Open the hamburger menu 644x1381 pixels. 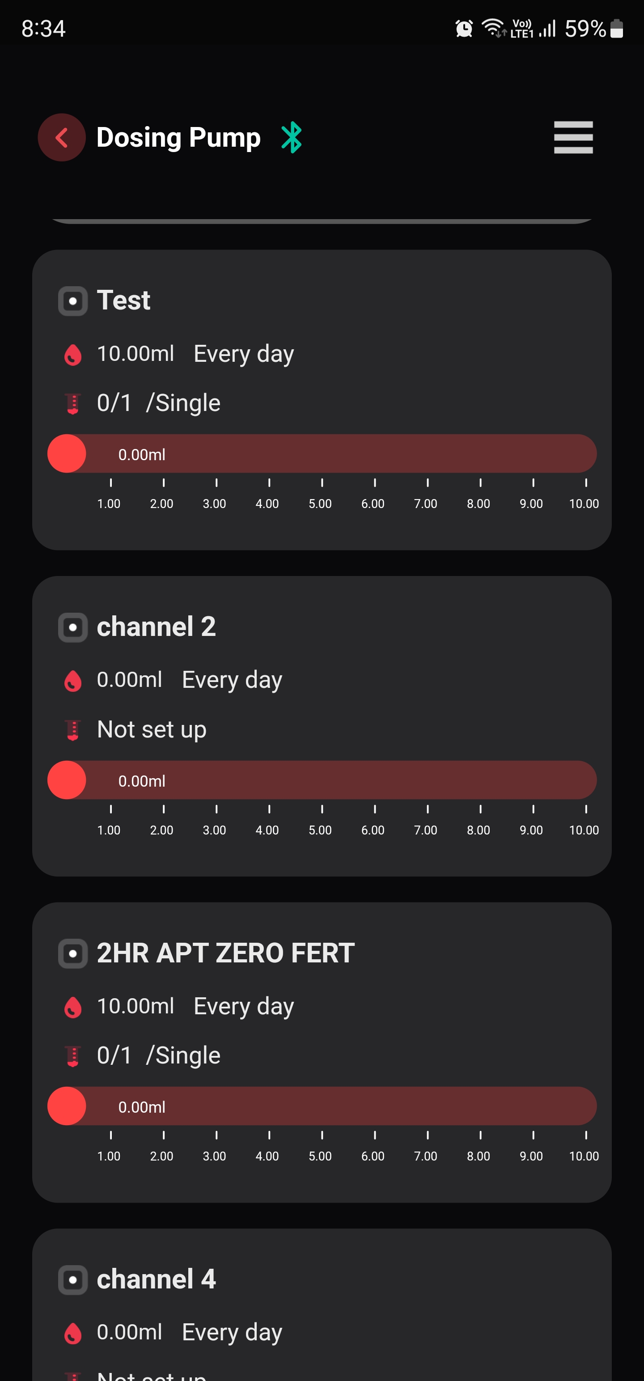click(x=573, y=137)
